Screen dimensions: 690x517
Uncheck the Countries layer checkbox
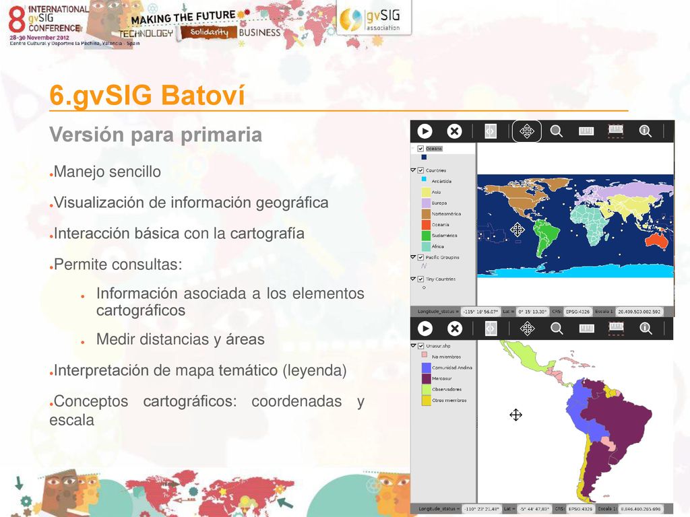420,170
